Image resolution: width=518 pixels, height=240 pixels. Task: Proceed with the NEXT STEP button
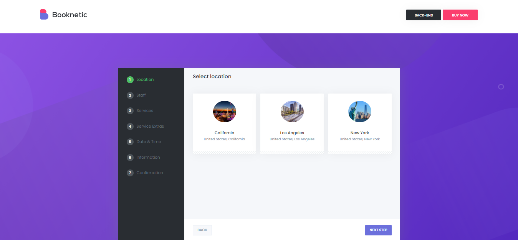(378, 230)
